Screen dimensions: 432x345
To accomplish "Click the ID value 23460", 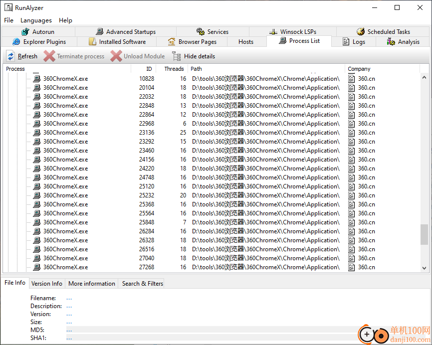I will pos(147,151).
